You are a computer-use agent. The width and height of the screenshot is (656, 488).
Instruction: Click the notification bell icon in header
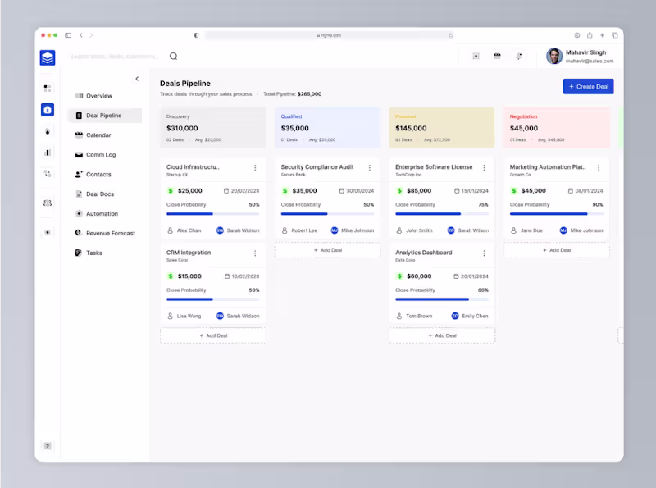519,56
